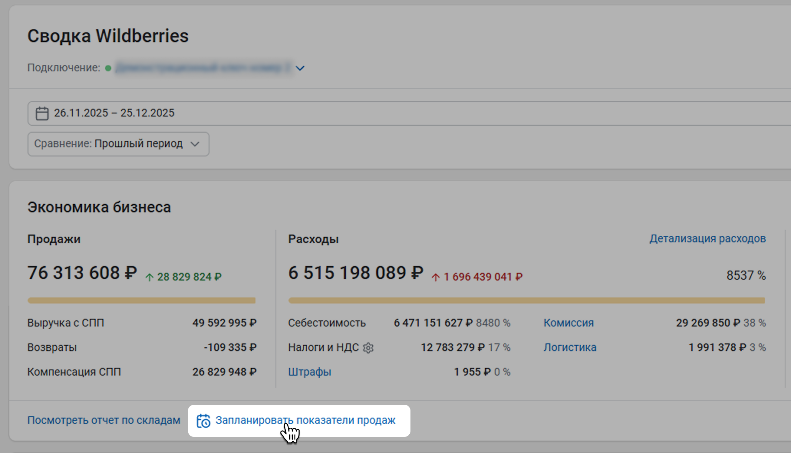
Task: Open settings gear next to Налоги и НДС
Action: coord(368,348)
